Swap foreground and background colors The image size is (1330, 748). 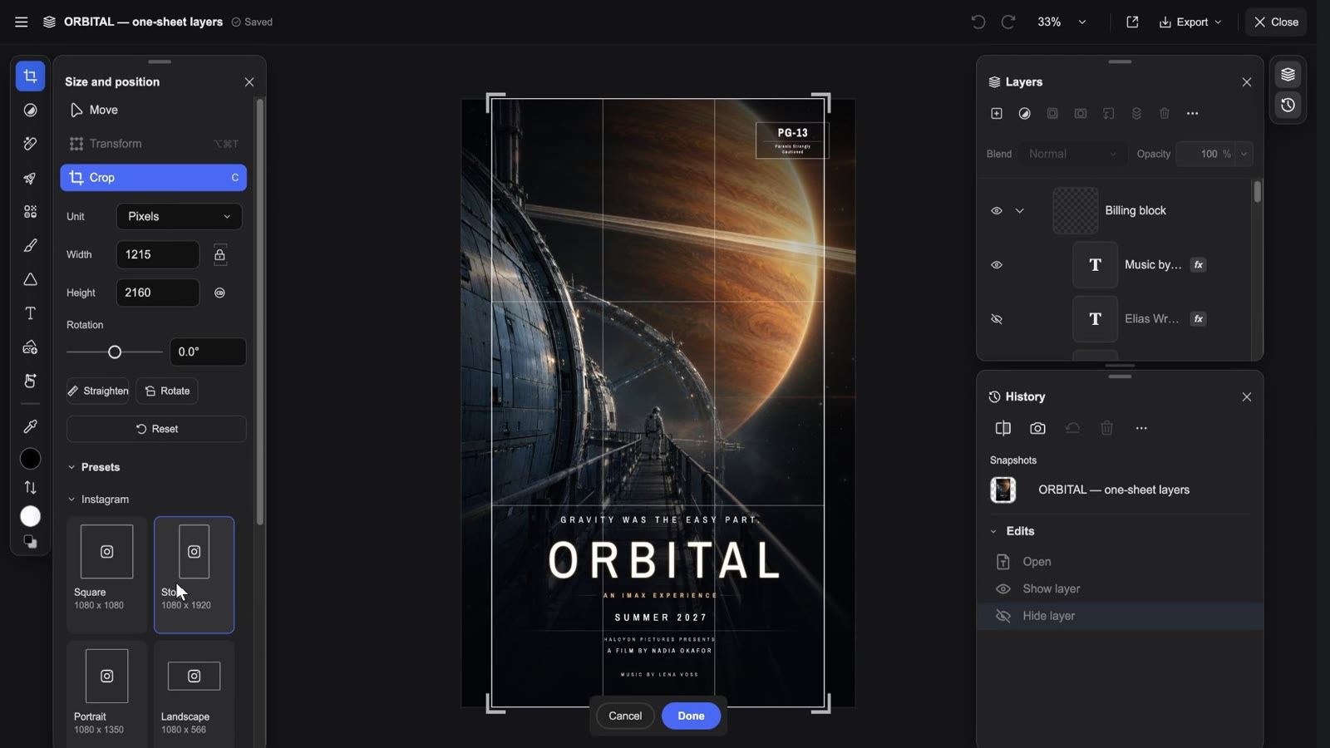pyautogui.click(x=30, y=488)
